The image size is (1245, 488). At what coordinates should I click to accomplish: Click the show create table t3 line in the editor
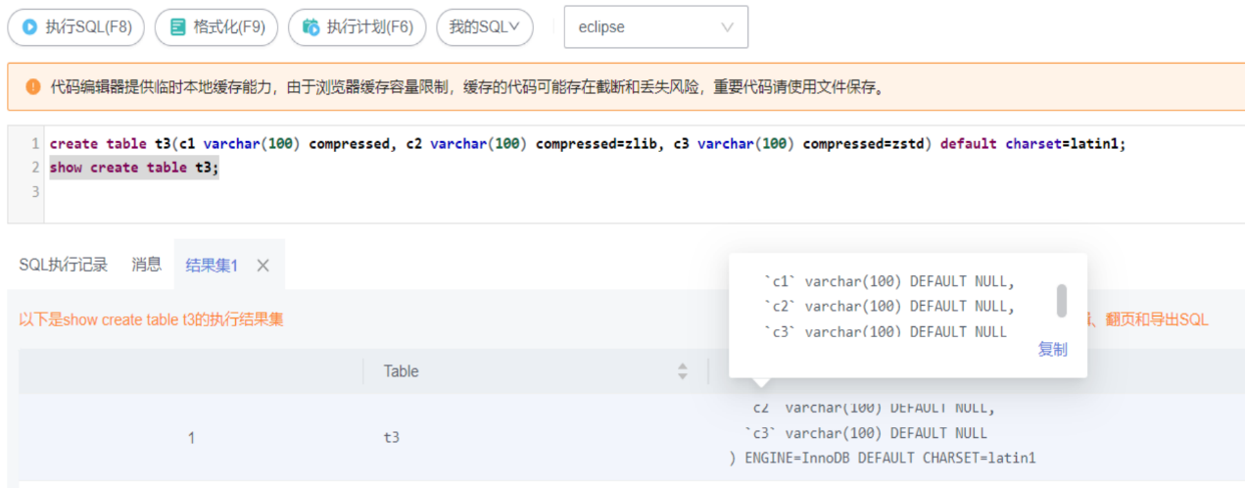point(134,168)
